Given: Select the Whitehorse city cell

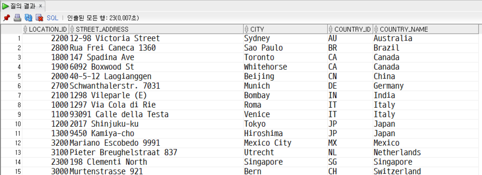Looking at the screenshot, I should [x=286, y=67].
